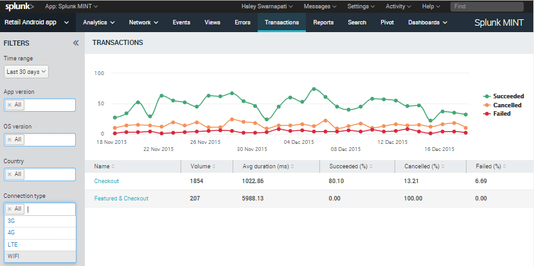
Task: Open the App: Splunk MINT dropdown
Action: coord(71,6)
